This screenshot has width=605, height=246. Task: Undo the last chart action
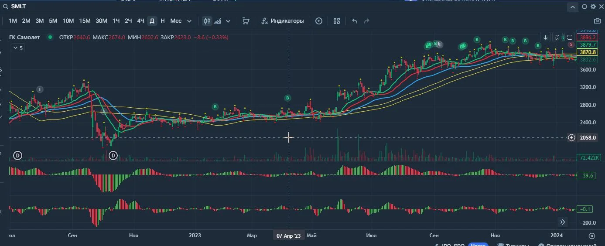click(x=355, y=21)
